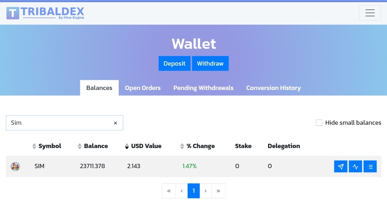Screen dimensions: 387x204
Task: Switch to the Open Orders tab
Action: click(x=143, y=88)
